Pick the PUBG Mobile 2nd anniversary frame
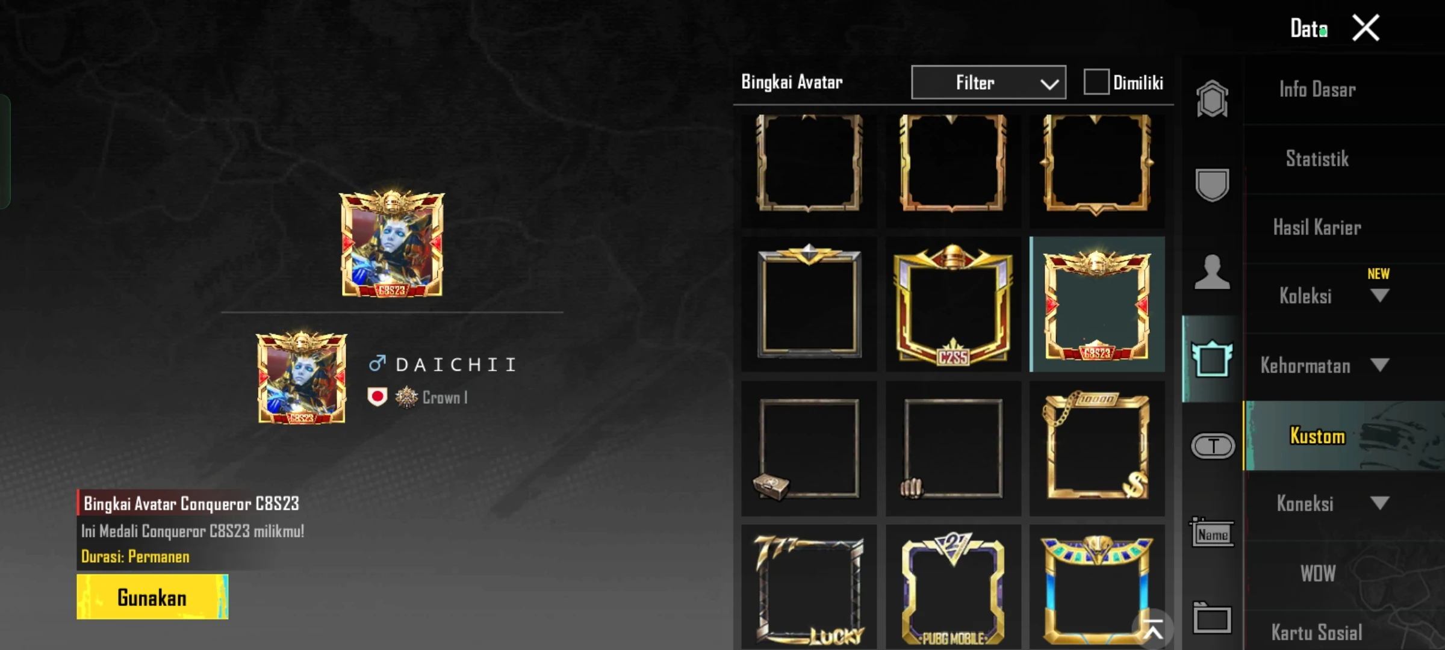This screenshot has width=1445, height=650. [953, 588]
